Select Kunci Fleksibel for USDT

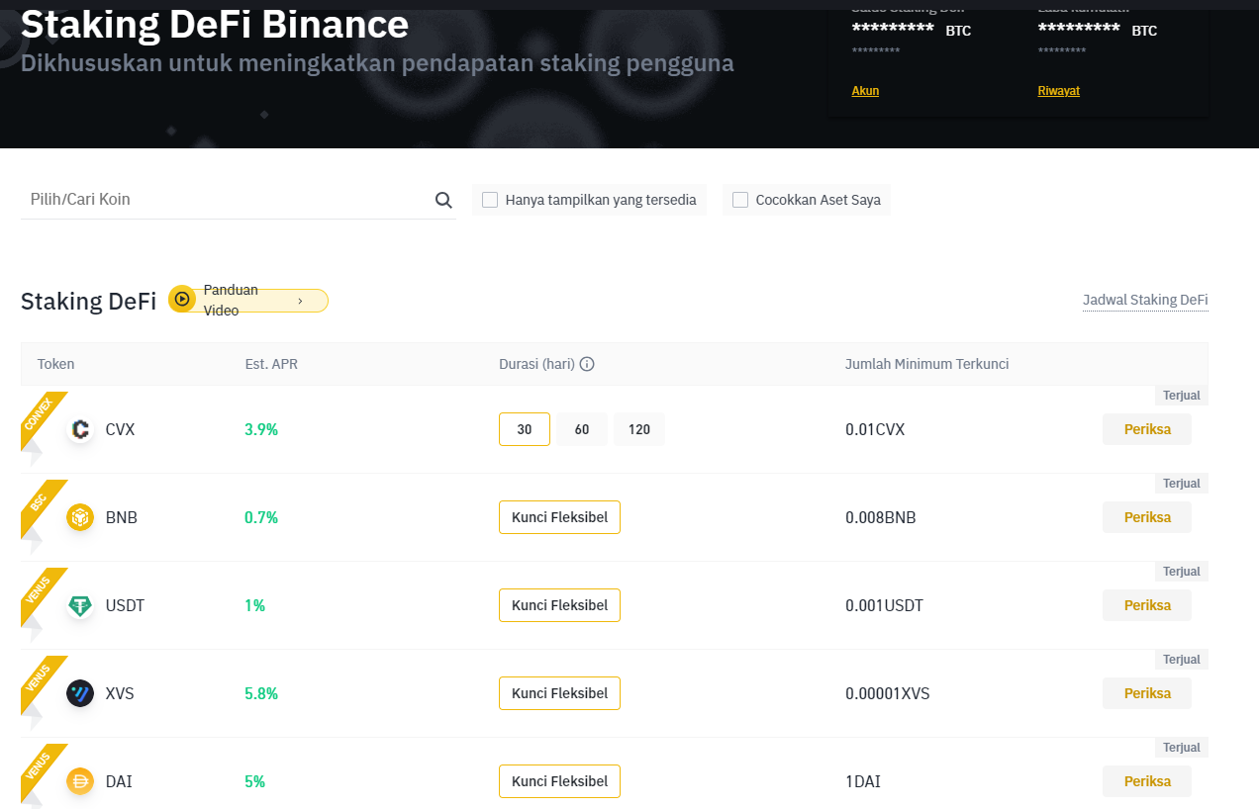559,605
